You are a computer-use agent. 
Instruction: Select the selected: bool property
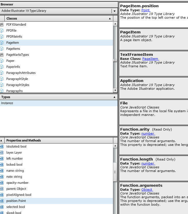[56, 207]
